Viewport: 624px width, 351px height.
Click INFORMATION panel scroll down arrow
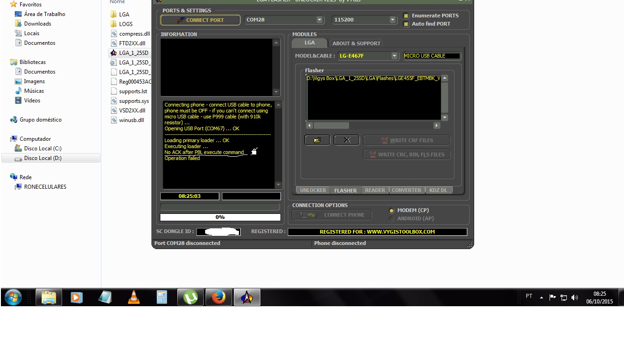point(276,92)
